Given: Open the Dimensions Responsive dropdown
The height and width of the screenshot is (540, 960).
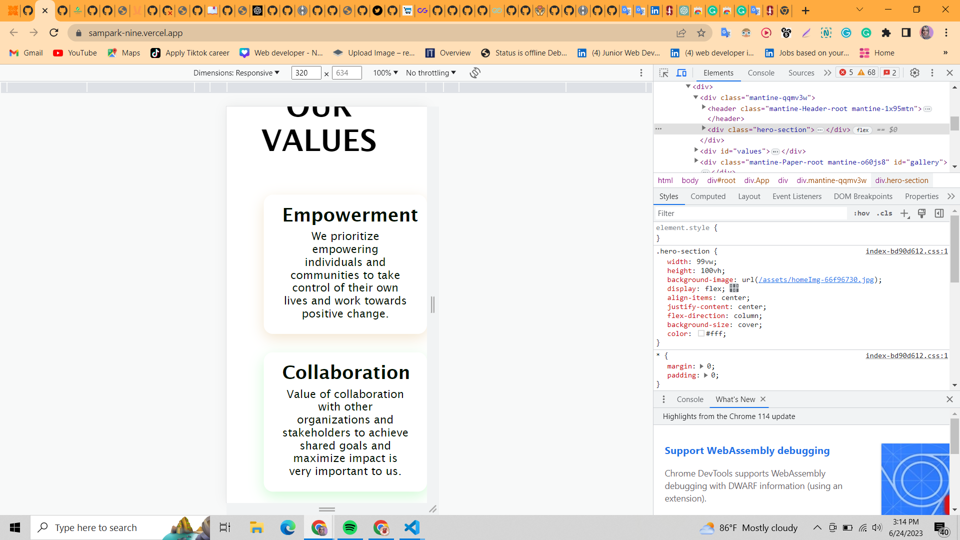Looking at the screenshot, I should 236,72.
